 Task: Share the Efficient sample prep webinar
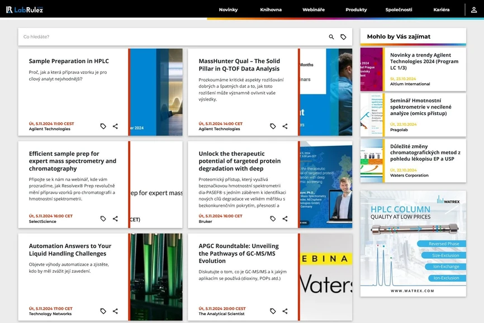tap(115, 218)
